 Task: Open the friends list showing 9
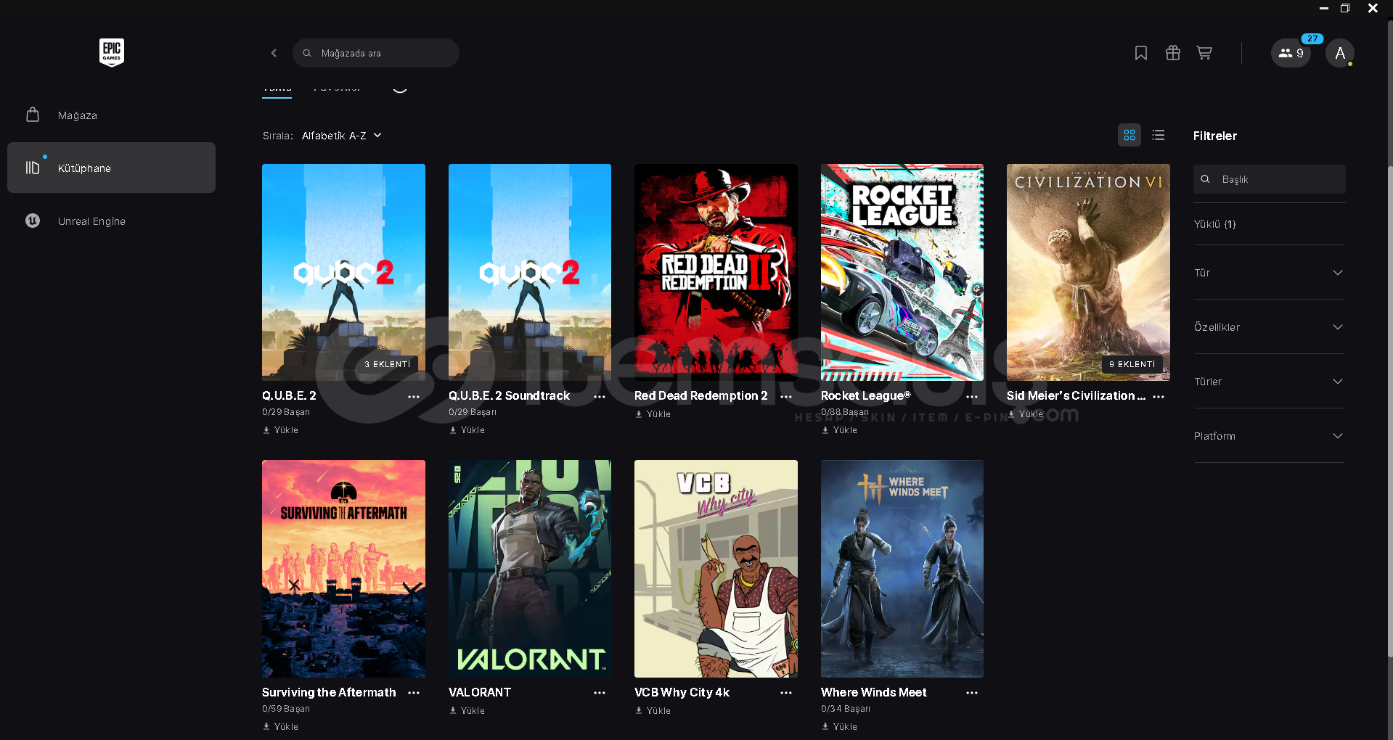(x=1291, y=53)
